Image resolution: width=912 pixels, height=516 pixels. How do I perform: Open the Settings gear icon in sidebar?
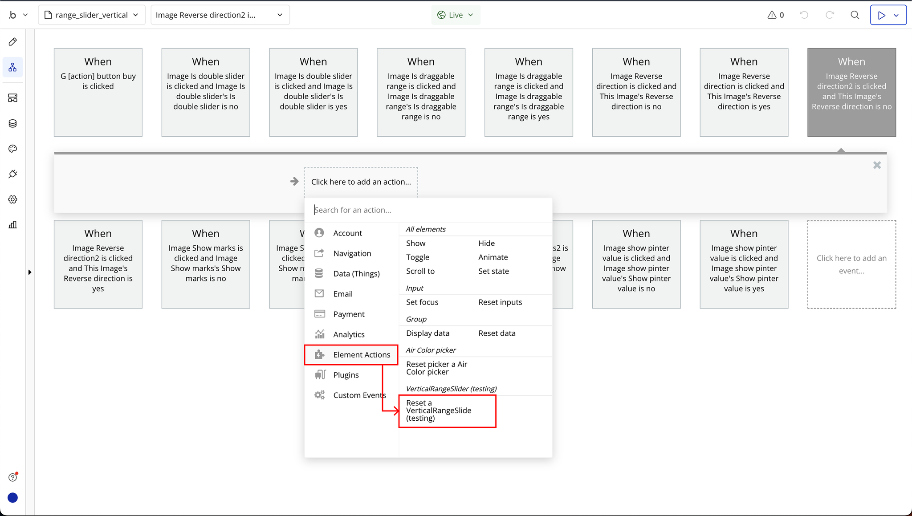pos(12,199)
